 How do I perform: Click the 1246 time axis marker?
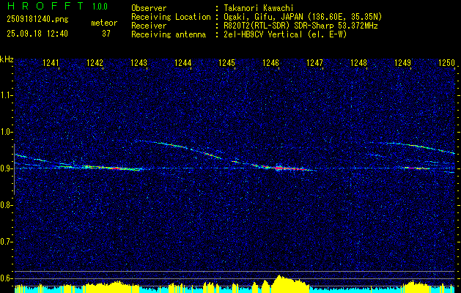pos(270,63)
